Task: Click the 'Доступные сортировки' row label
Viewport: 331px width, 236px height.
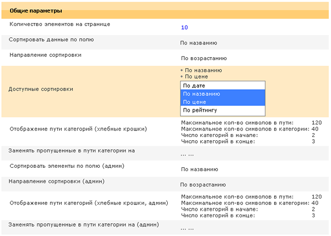Action: (x=41, y=89)
